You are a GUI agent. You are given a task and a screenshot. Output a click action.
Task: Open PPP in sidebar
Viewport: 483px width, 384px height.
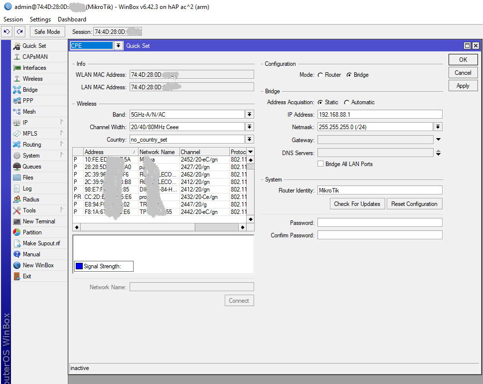coord(28,100)
